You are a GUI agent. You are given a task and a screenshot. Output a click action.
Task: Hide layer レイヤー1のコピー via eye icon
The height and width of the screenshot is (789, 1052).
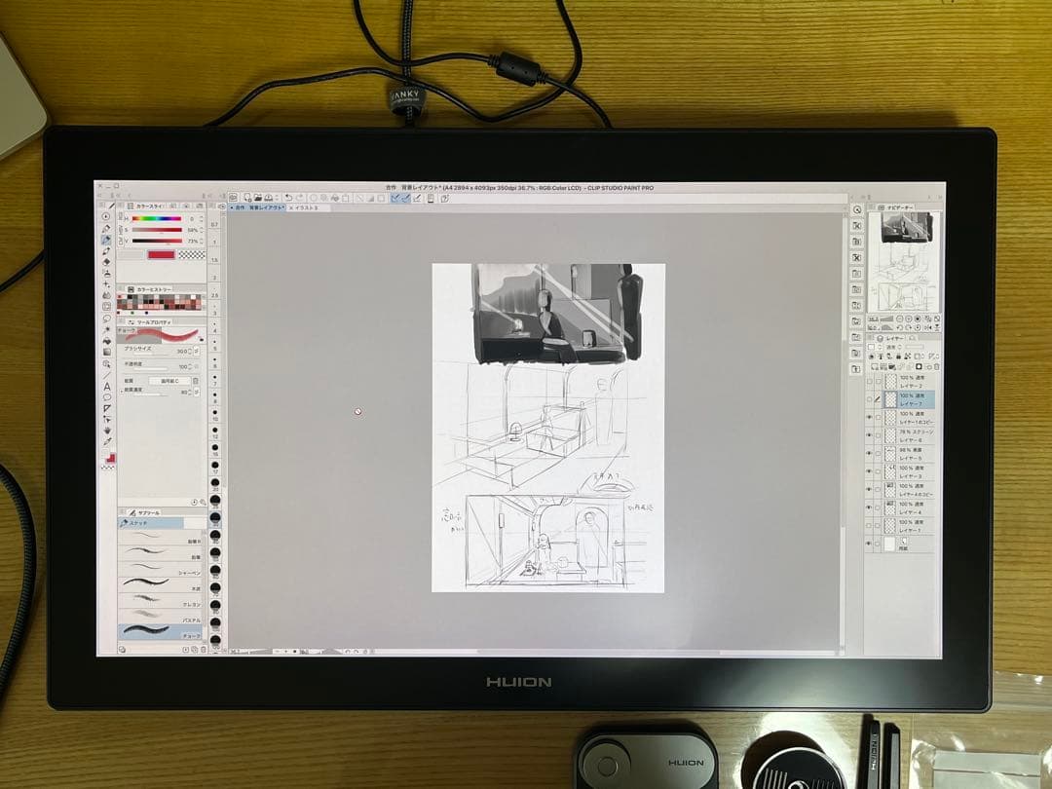[x=869, y=417]
